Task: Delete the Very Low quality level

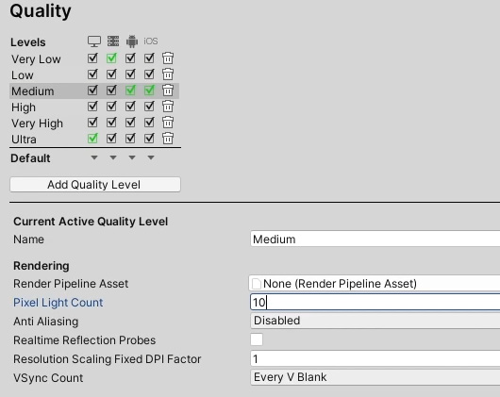Action: pyautogui.click(x=168, y=58)
